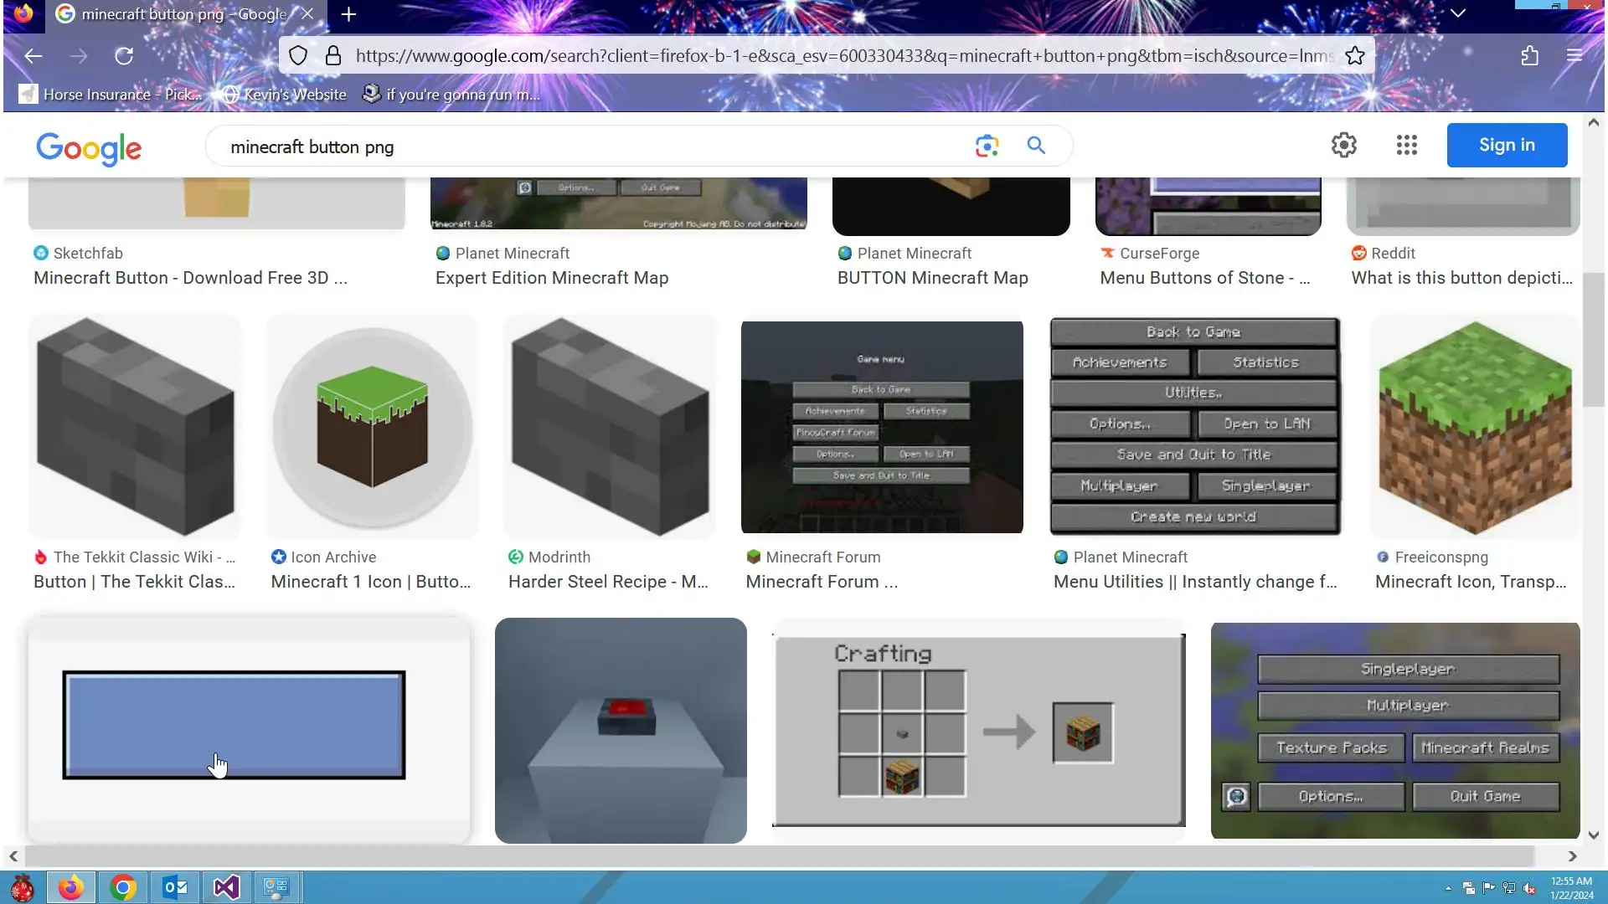The height and width of the screenshot is (904, 1608).
Task: Open the Menu Utilities Planet Minecraft result link
Action: [x=1194, y=582]
